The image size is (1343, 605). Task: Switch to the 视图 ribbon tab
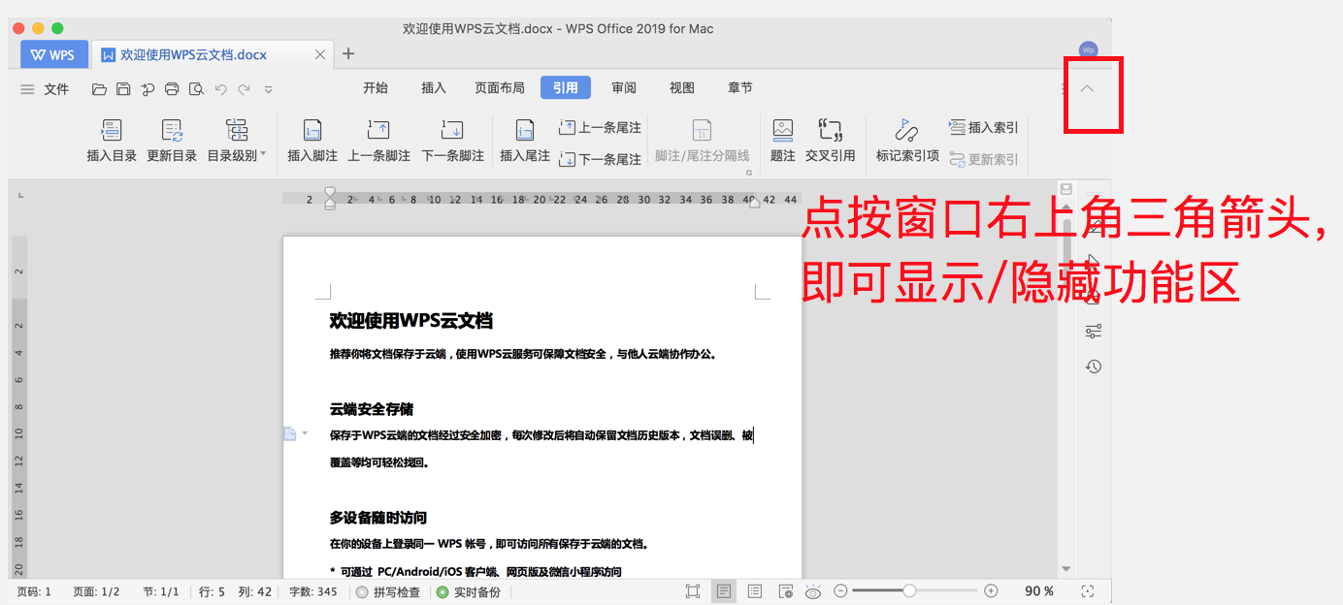click(682, 88)
